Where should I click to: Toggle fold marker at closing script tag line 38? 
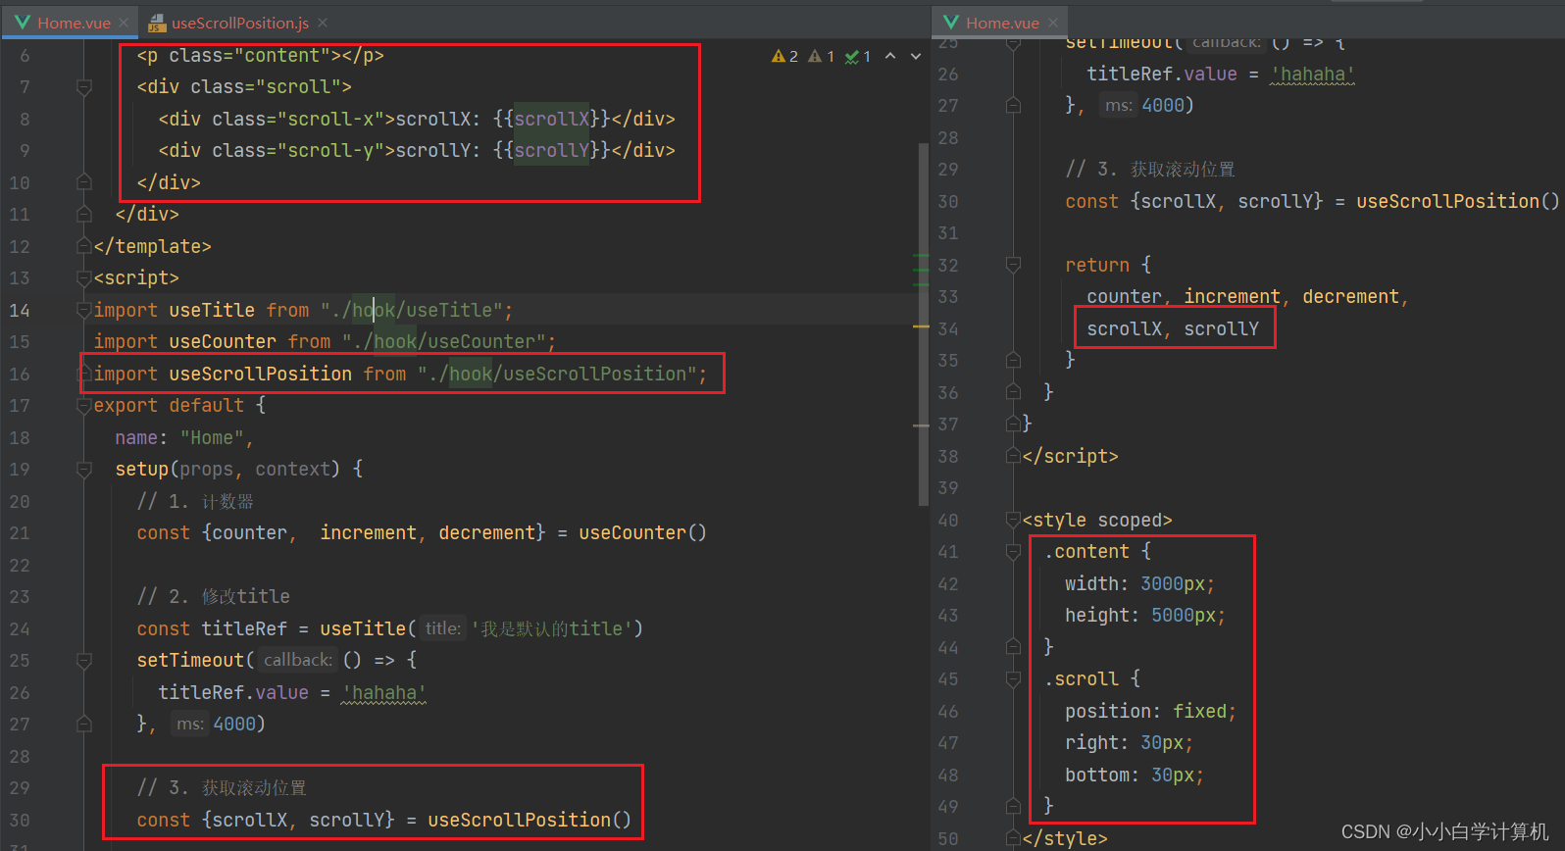(1014, 456)
